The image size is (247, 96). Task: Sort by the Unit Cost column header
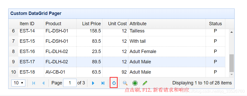[115, 24]
